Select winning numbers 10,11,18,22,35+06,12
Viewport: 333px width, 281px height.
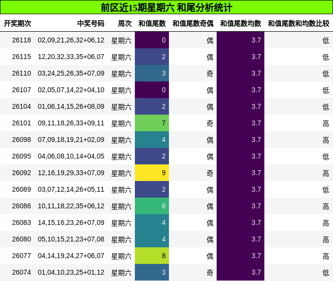[71, 206]
